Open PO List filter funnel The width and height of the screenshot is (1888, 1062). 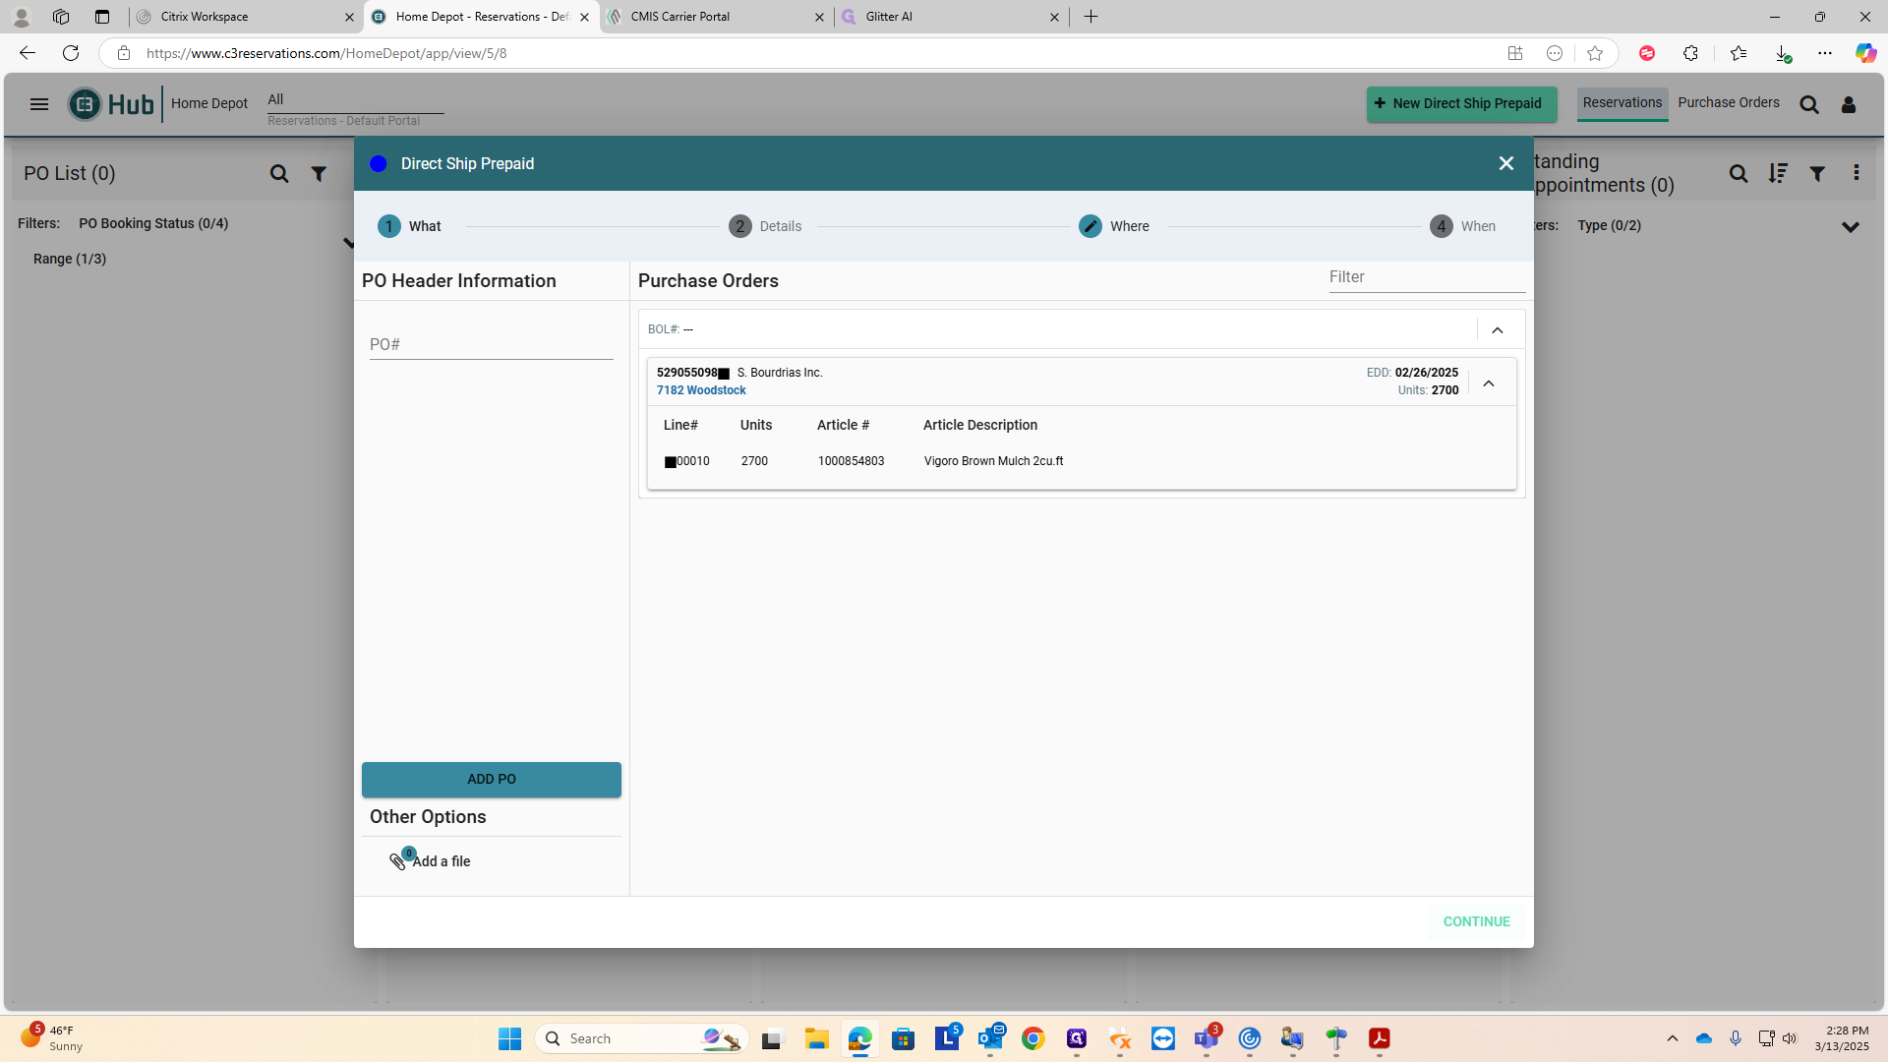coord(319,174)
